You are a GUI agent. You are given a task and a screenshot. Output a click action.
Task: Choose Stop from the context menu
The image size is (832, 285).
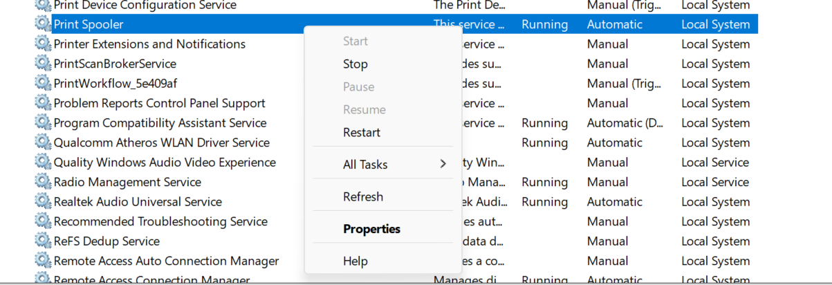(355, 64)
